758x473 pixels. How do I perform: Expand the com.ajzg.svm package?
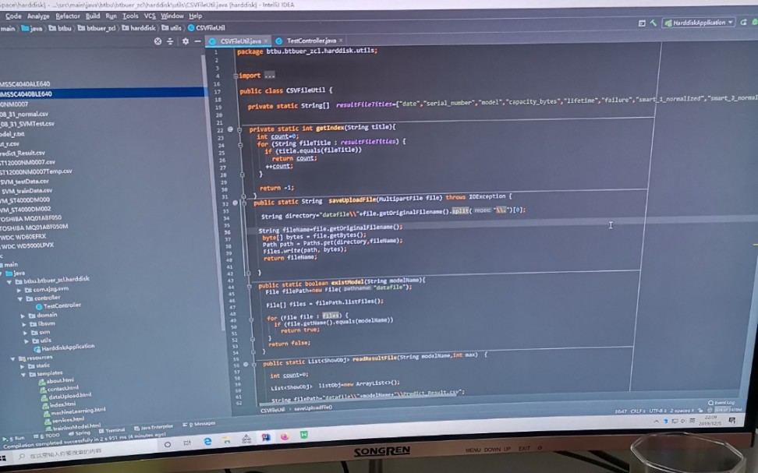coord(19,291)
